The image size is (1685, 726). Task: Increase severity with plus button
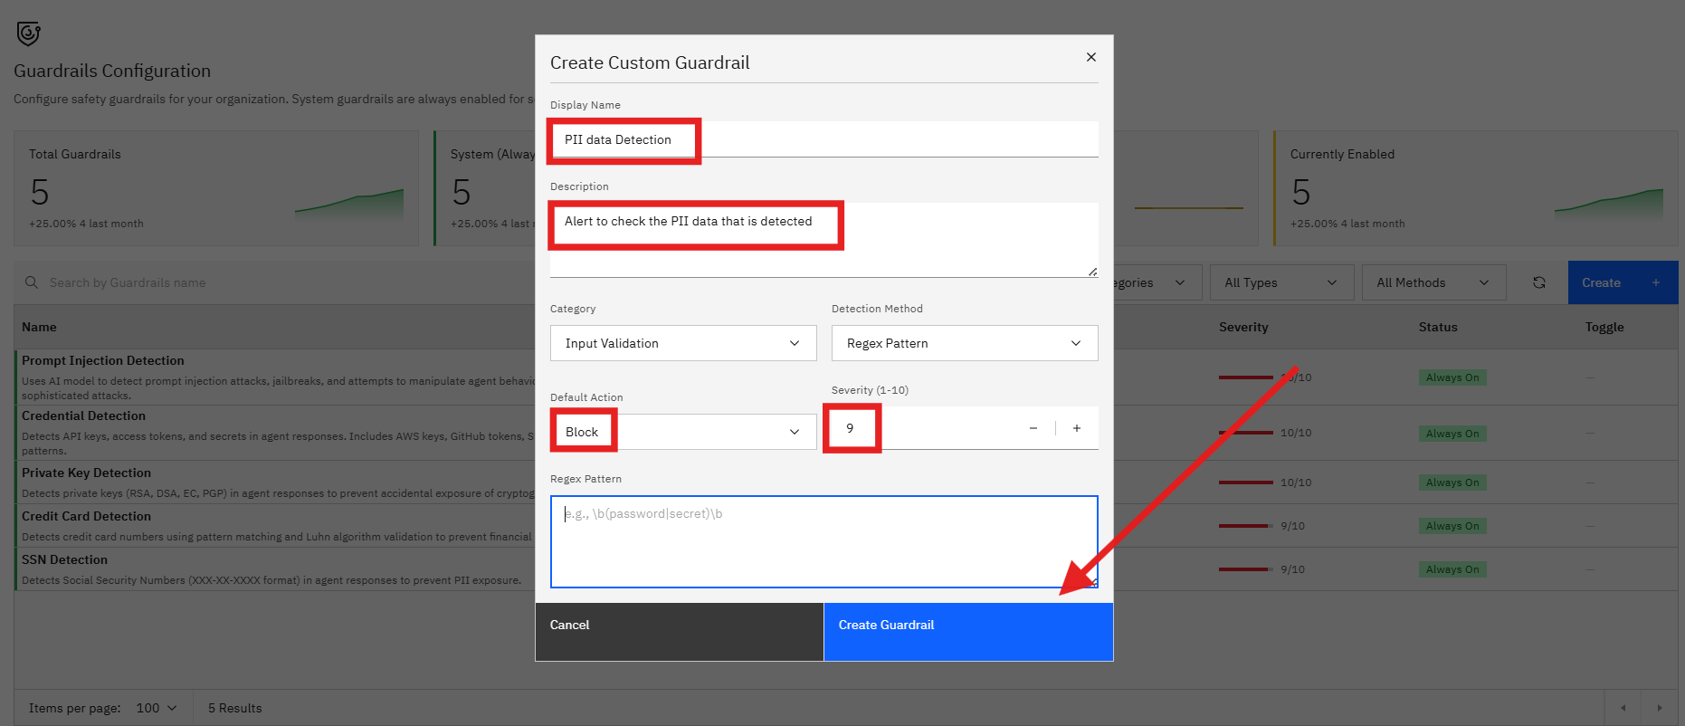click(x=1077, y=428)
